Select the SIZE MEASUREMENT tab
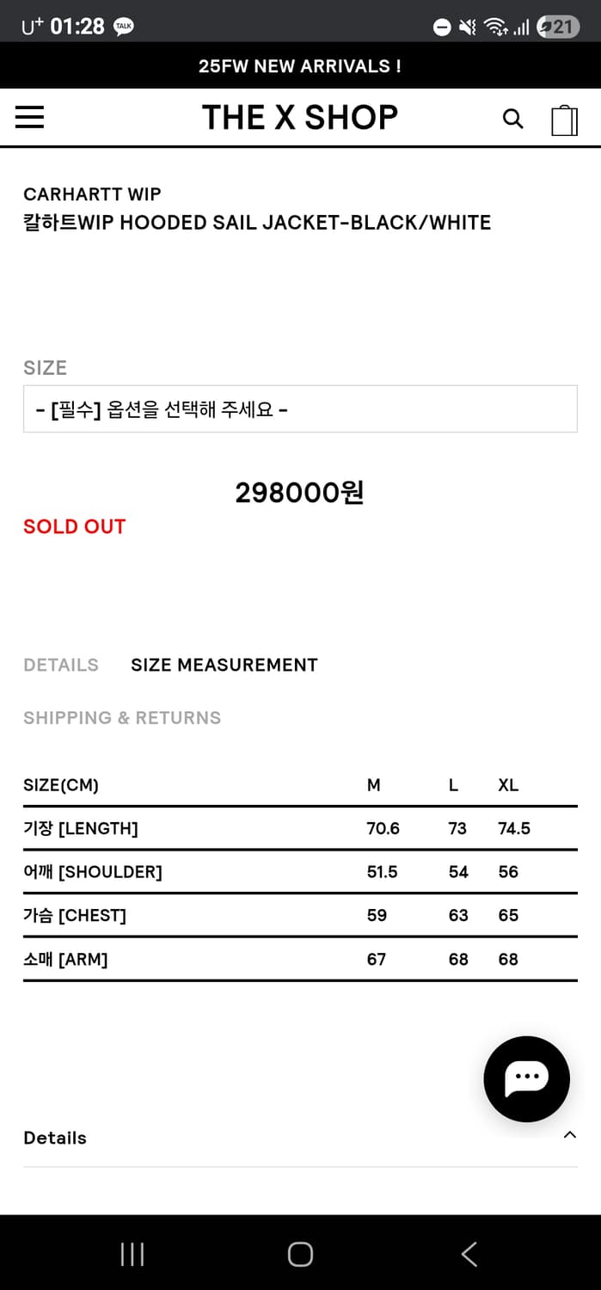 (x=224, y=665)
